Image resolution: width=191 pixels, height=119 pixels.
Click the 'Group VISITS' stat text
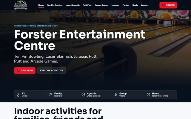[x=123, y=95]
